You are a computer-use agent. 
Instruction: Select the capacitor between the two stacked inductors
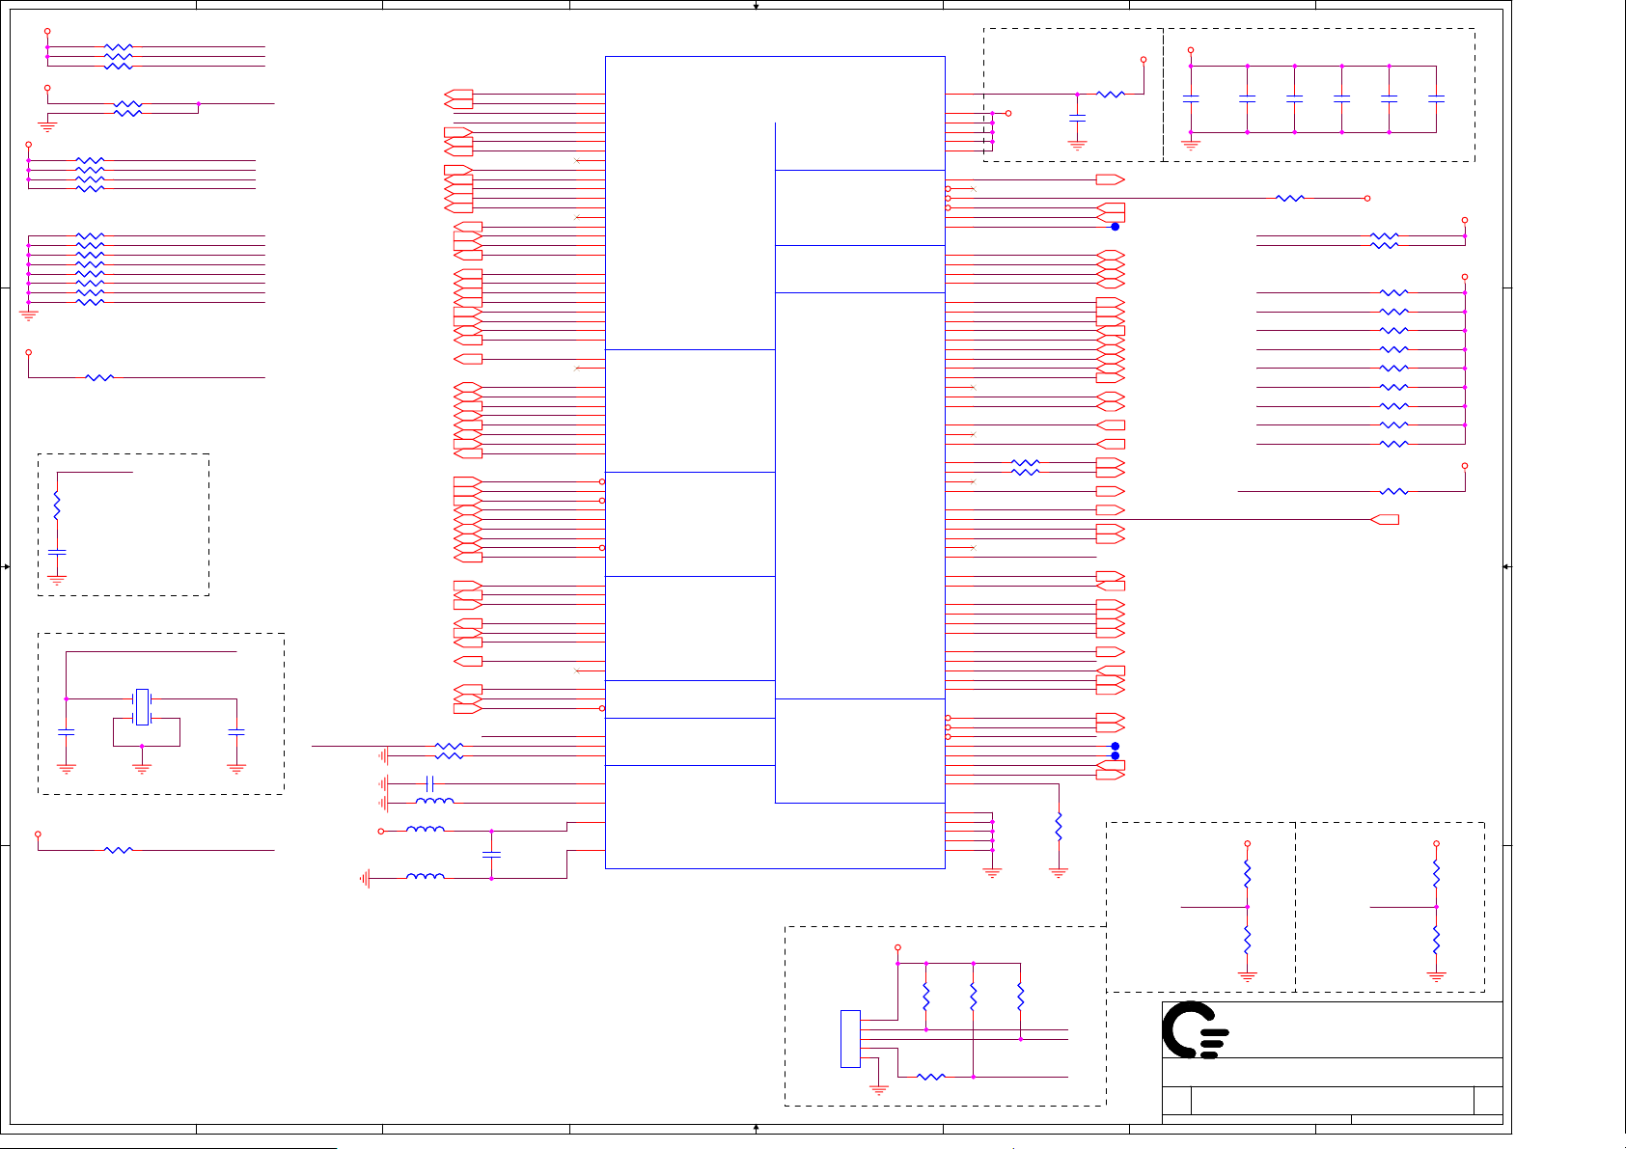(x=491, y=855)
